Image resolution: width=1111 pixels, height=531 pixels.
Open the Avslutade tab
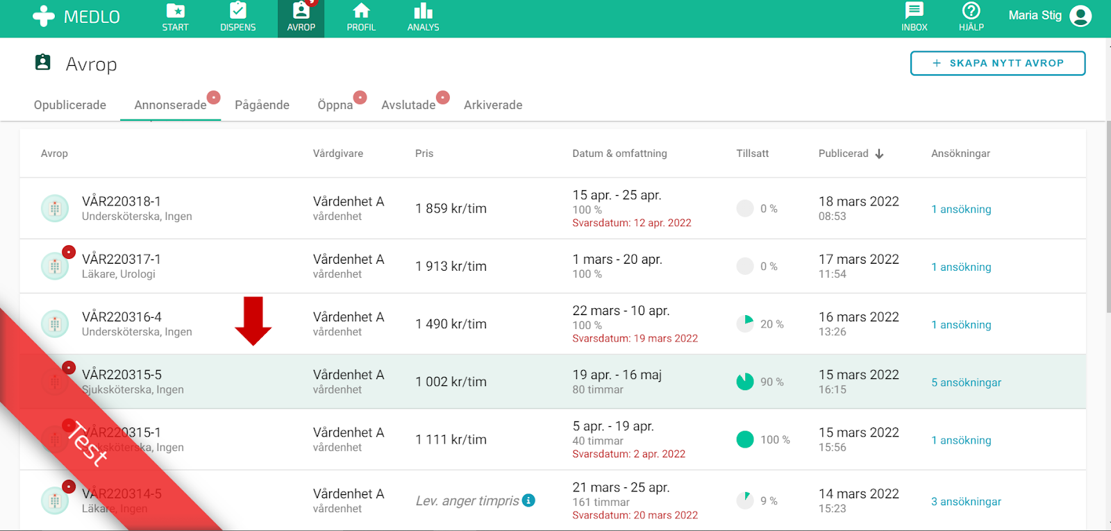click(x=408, y=105)
